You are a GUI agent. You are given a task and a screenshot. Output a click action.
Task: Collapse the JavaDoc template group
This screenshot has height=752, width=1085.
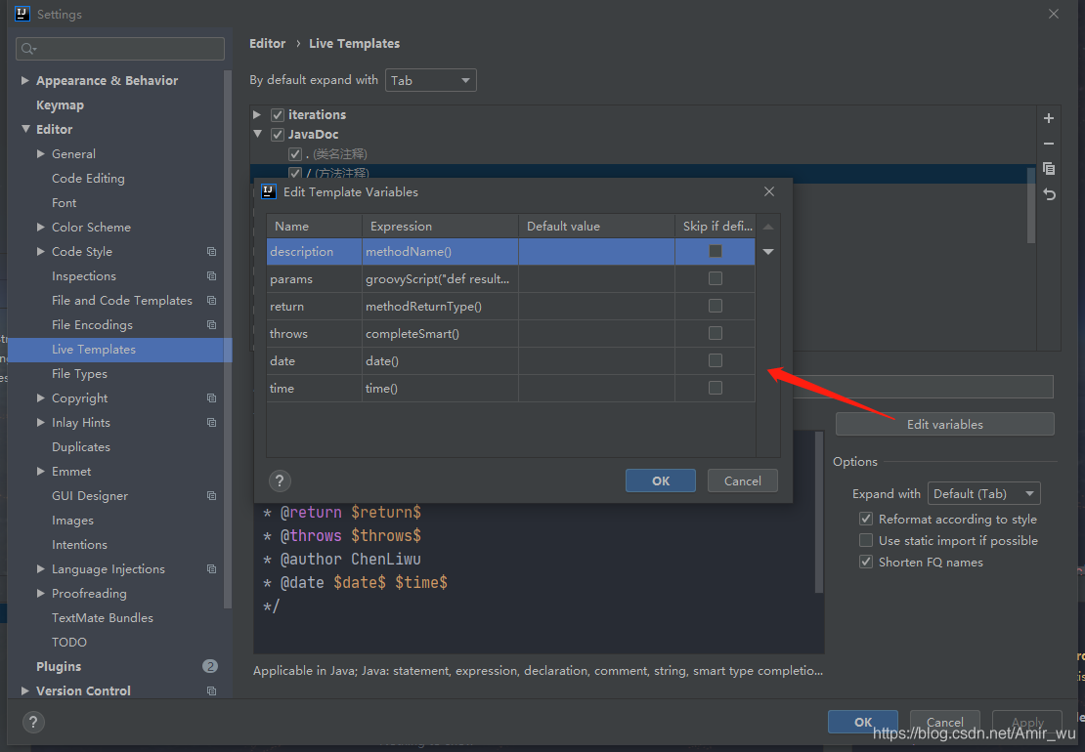click(x=257, y=134)
